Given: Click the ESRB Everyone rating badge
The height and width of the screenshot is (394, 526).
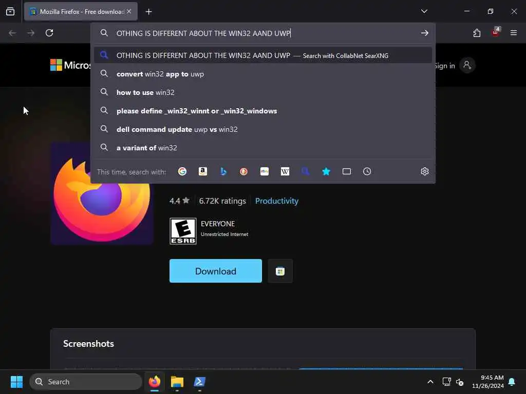Looking at the screenshot, I should point(183,231).
